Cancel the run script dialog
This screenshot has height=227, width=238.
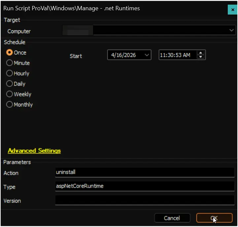tap(172, 218)
